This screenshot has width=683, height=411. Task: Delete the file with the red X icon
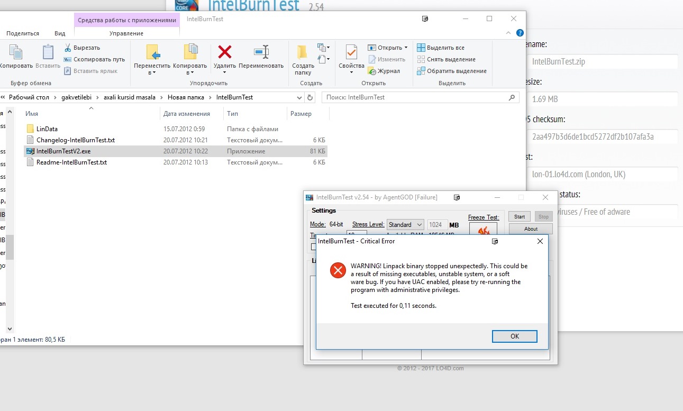(x=225, y=52)
